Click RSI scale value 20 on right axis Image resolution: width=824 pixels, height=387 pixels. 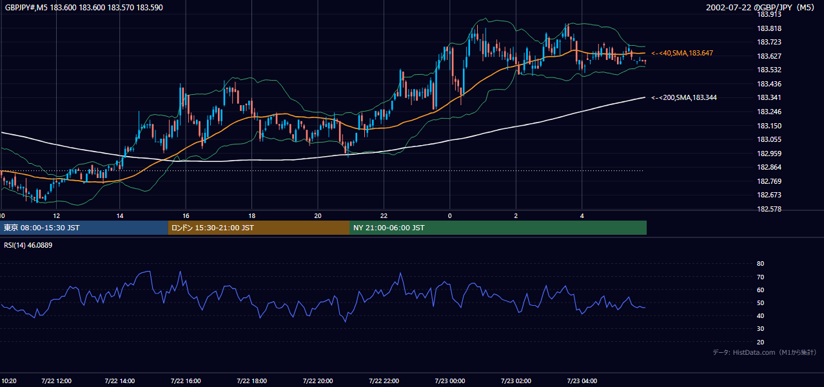pyautogui.click(x=760, y=342)
